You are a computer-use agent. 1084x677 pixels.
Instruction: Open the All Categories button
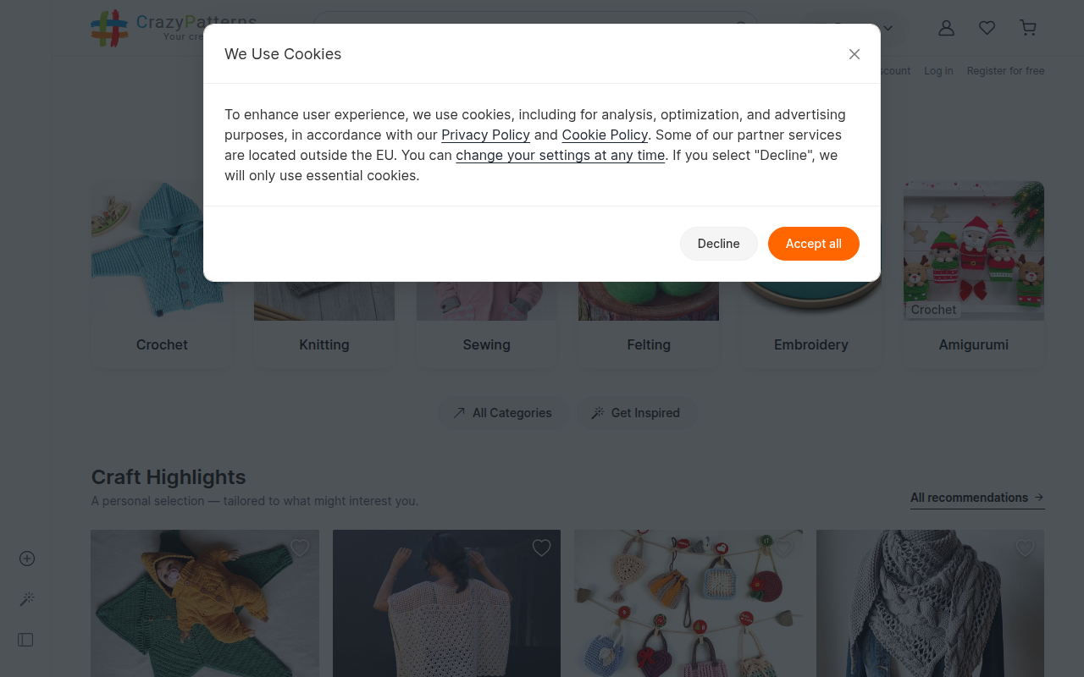[x=502, y=413]
